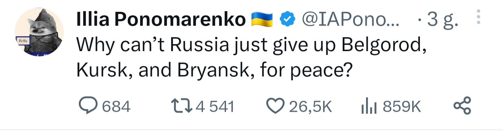503x133 pixels.
Task: Like the tweet with the heart icon
Action: (x=276, y=106)
